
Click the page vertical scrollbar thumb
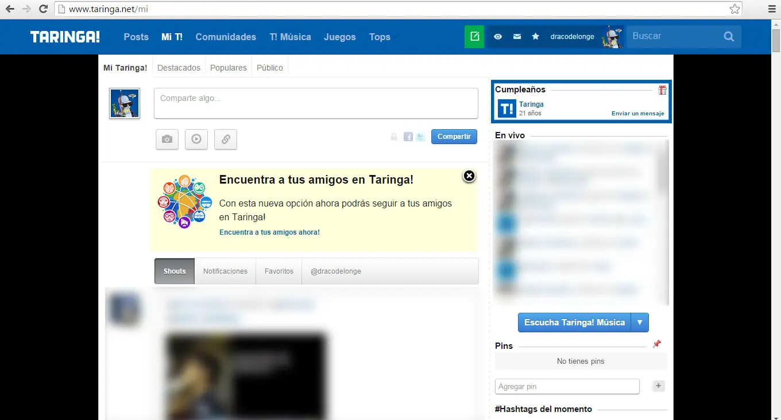click(x=776, y=41)
